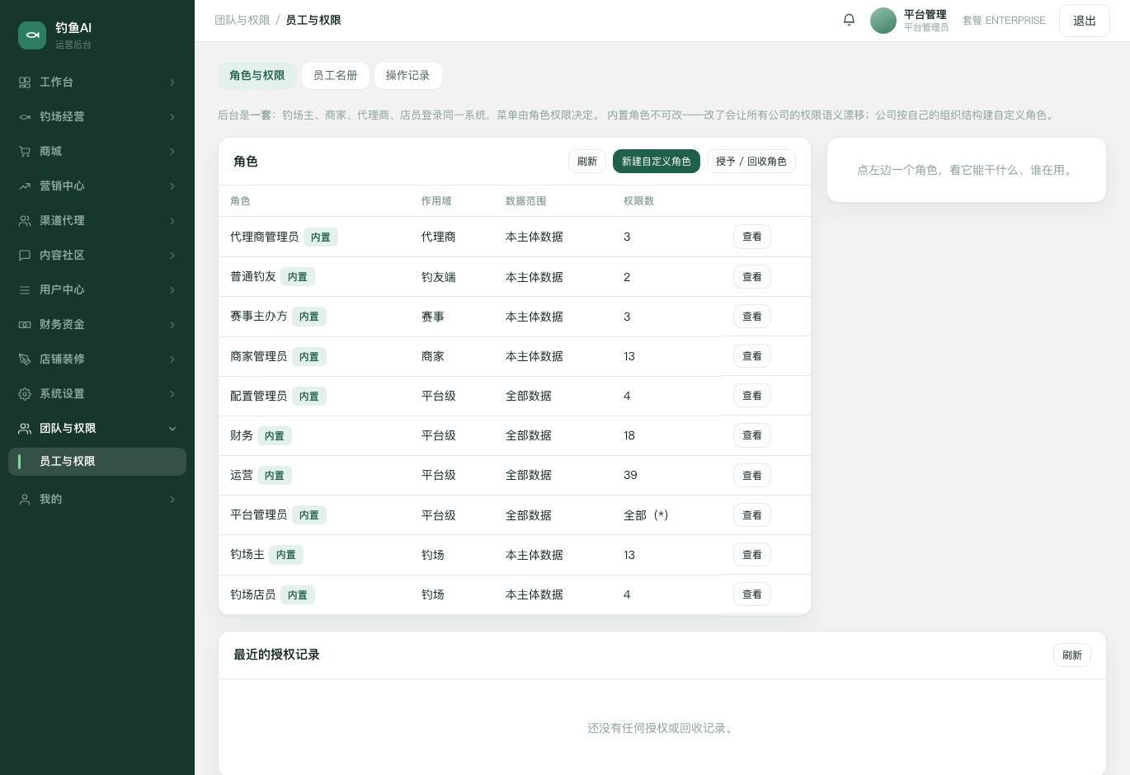The image size is (1130, 775).
Task: Click the 内容社区 chat bubble icon
Action: coord(25,256)
